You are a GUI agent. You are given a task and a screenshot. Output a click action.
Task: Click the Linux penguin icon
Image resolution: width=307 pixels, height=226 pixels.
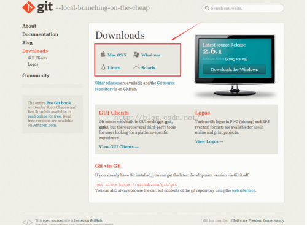pyautogui.click(x=103, y=67)
